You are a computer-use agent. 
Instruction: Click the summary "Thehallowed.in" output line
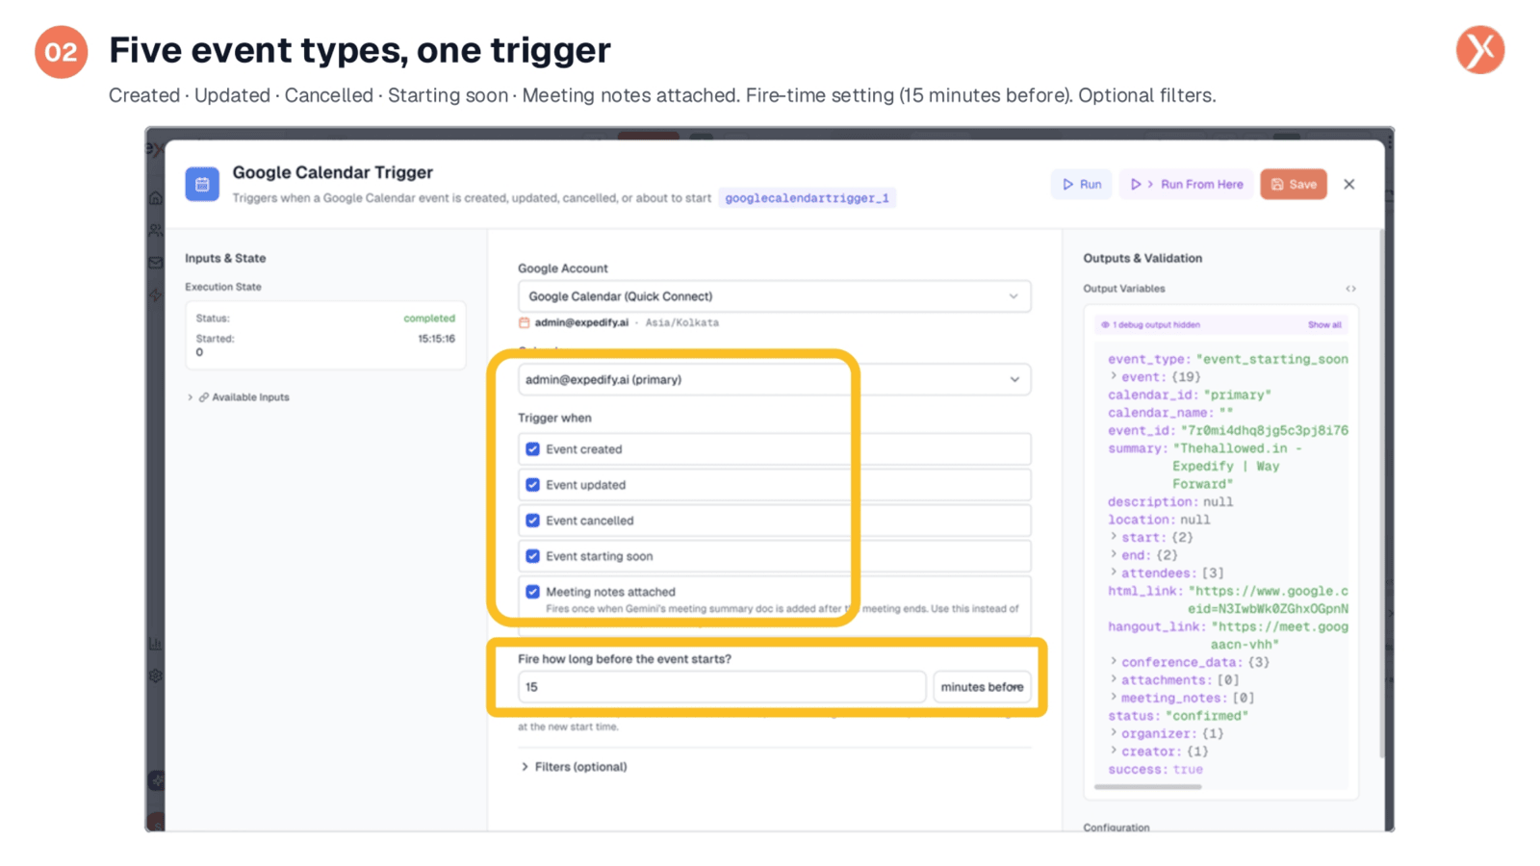(x=1205, y=466)
